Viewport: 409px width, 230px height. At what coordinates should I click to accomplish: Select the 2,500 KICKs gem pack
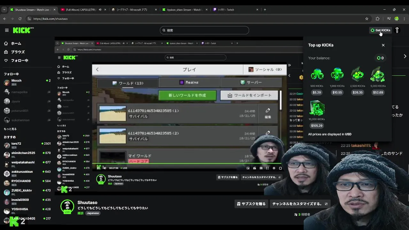pos(358,74)
